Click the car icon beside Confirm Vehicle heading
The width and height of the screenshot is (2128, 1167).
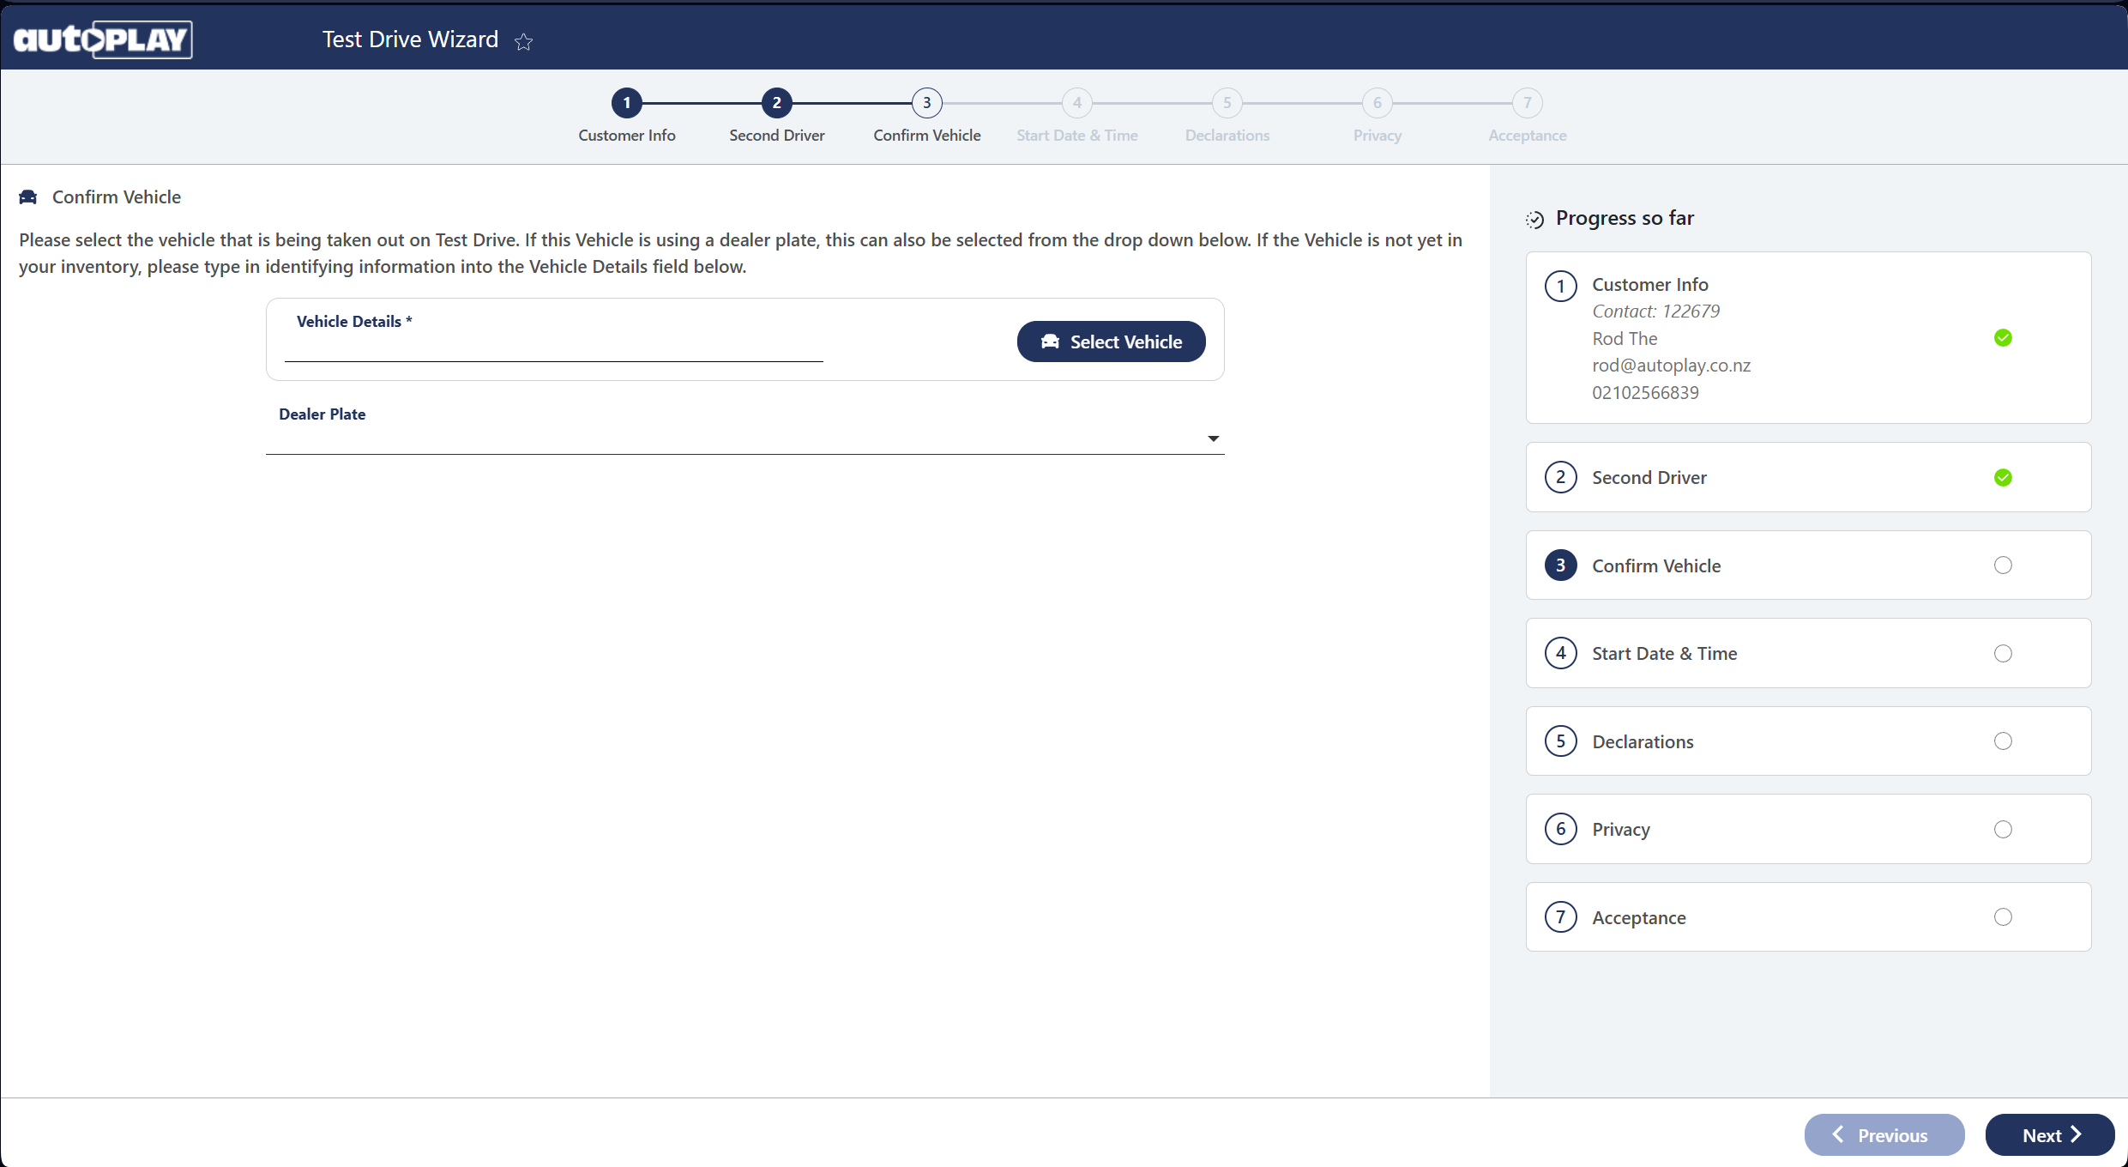28,197
